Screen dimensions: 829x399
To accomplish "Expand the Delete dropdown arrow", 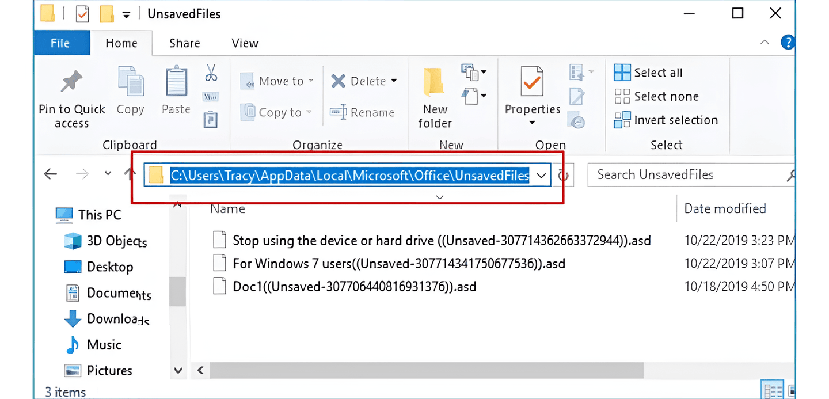I will click(x=394, y=81).
